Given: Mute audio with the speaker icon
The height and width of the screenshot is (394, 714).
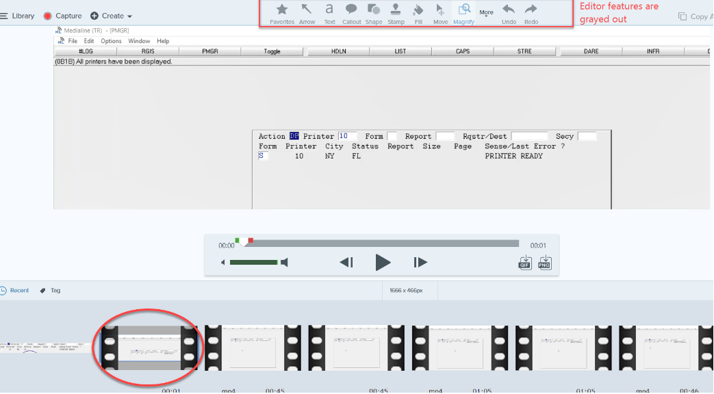Looking at the screenshot, I should click(x=285, y=262).
